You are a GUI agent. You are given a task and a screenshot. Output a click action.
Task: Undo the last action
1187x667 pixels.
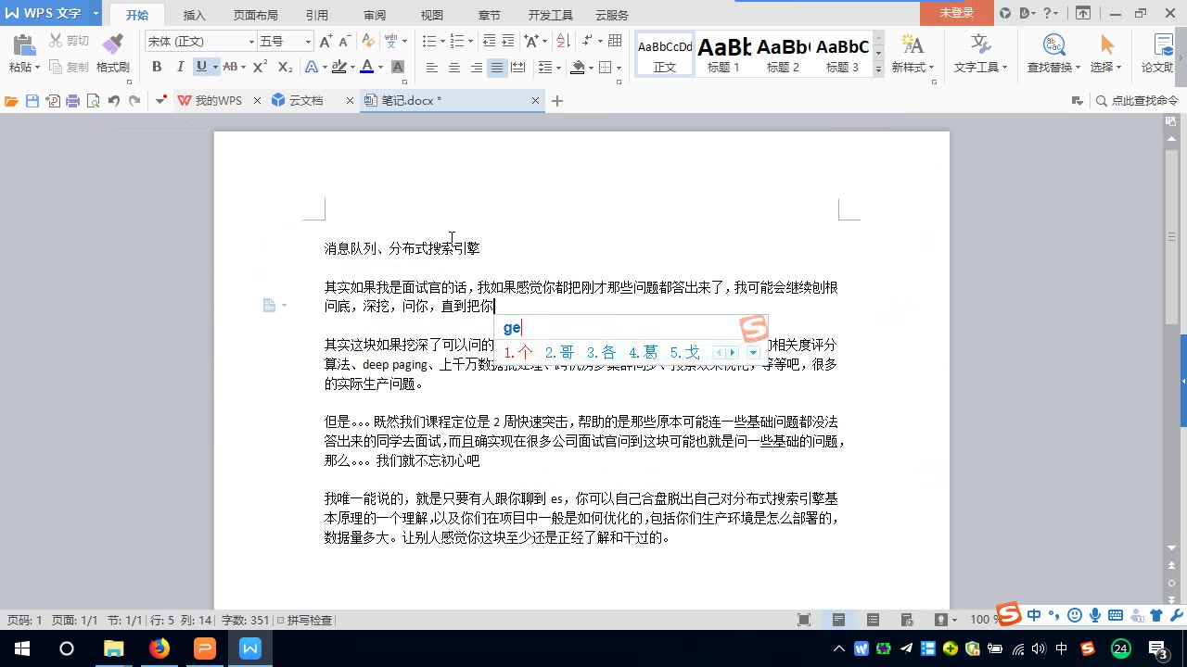point(113,101)
